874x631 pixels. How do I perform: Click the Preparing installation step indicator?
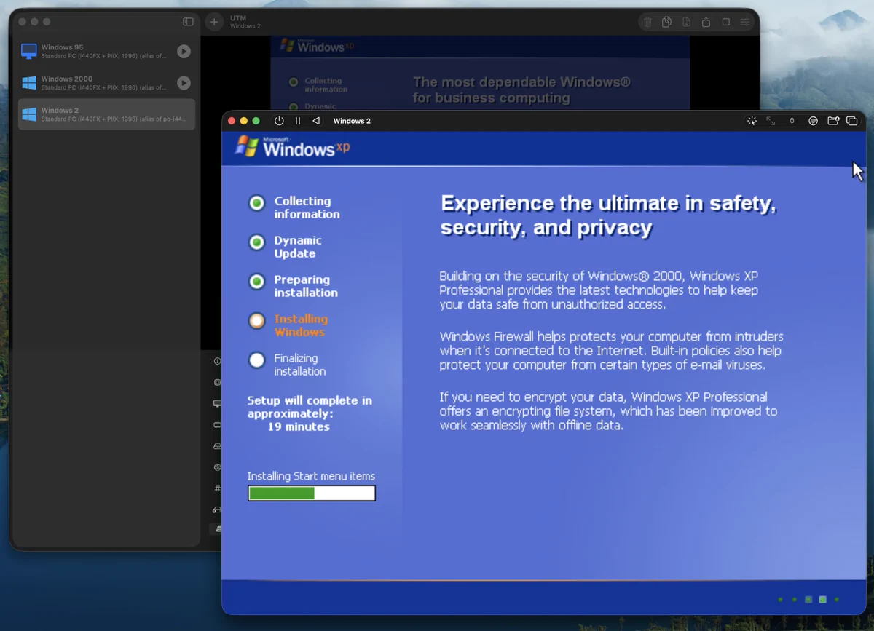coord(256,282)
